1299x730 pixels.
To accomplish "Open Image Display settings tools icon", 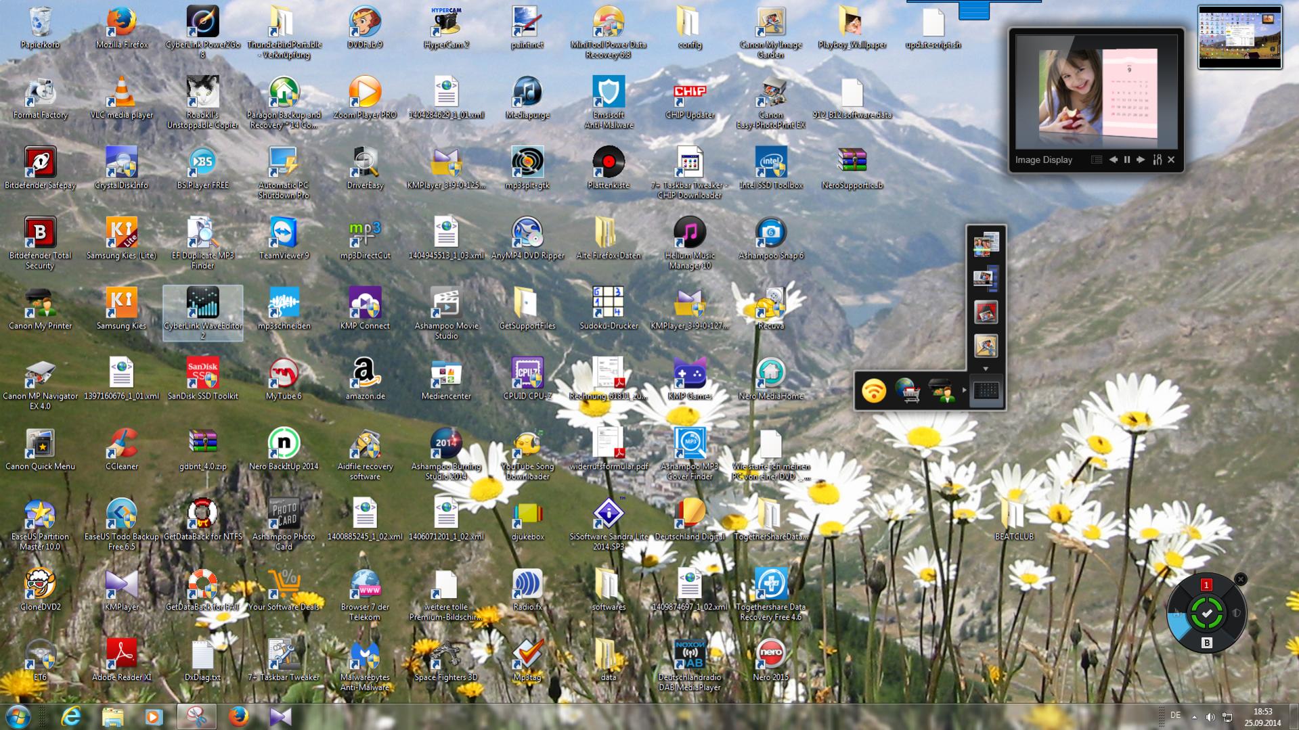I will (1157, 160).
